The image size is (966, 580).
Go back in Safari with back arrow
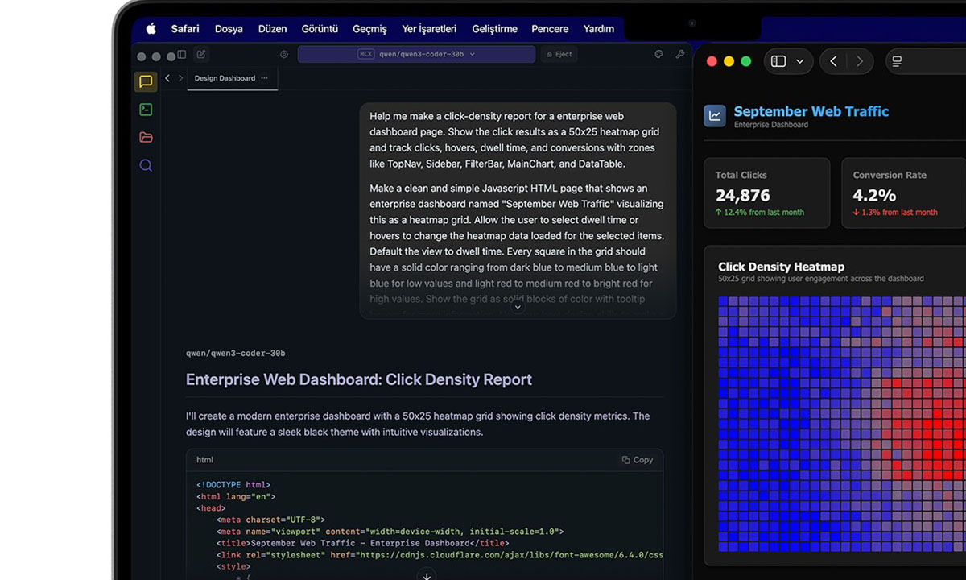click(x=834, y=61)
